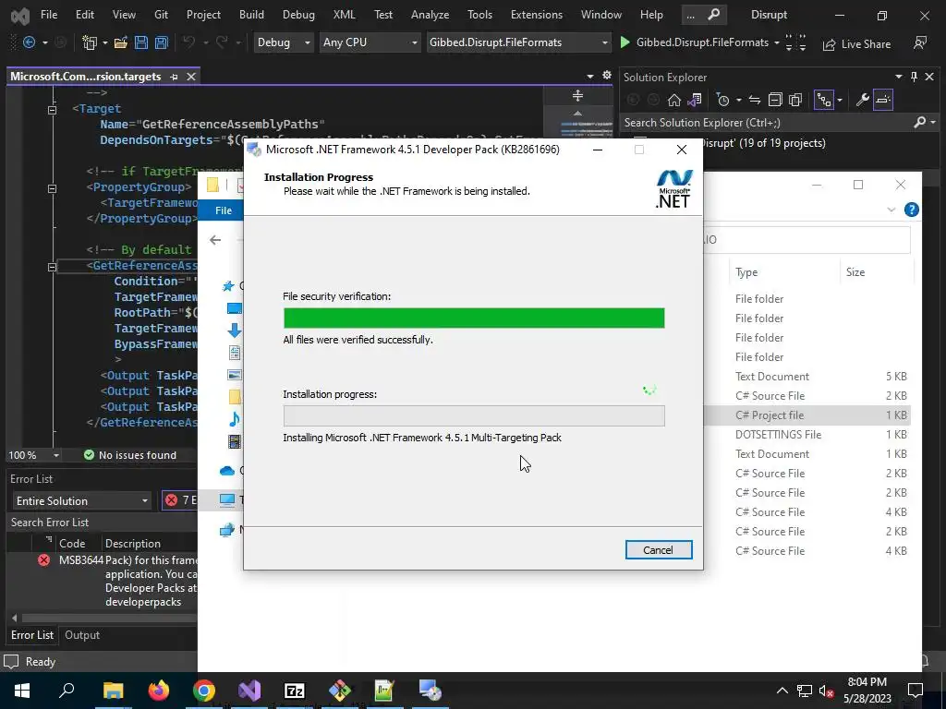Click the Collapse All icon in Solution Explorer
Viewport: 946px width, 709px height.
775,100
